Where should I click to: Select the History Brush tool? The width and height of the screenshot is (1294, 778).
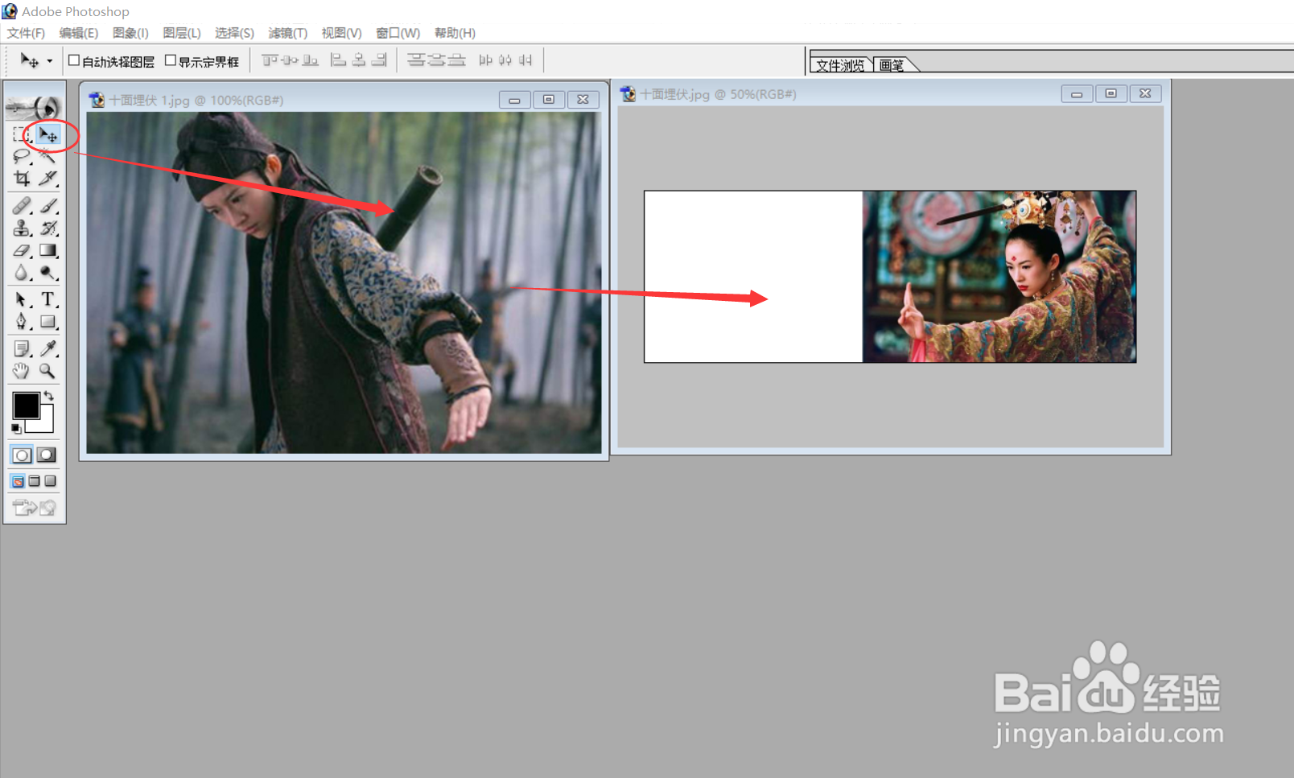click(48, 228)
